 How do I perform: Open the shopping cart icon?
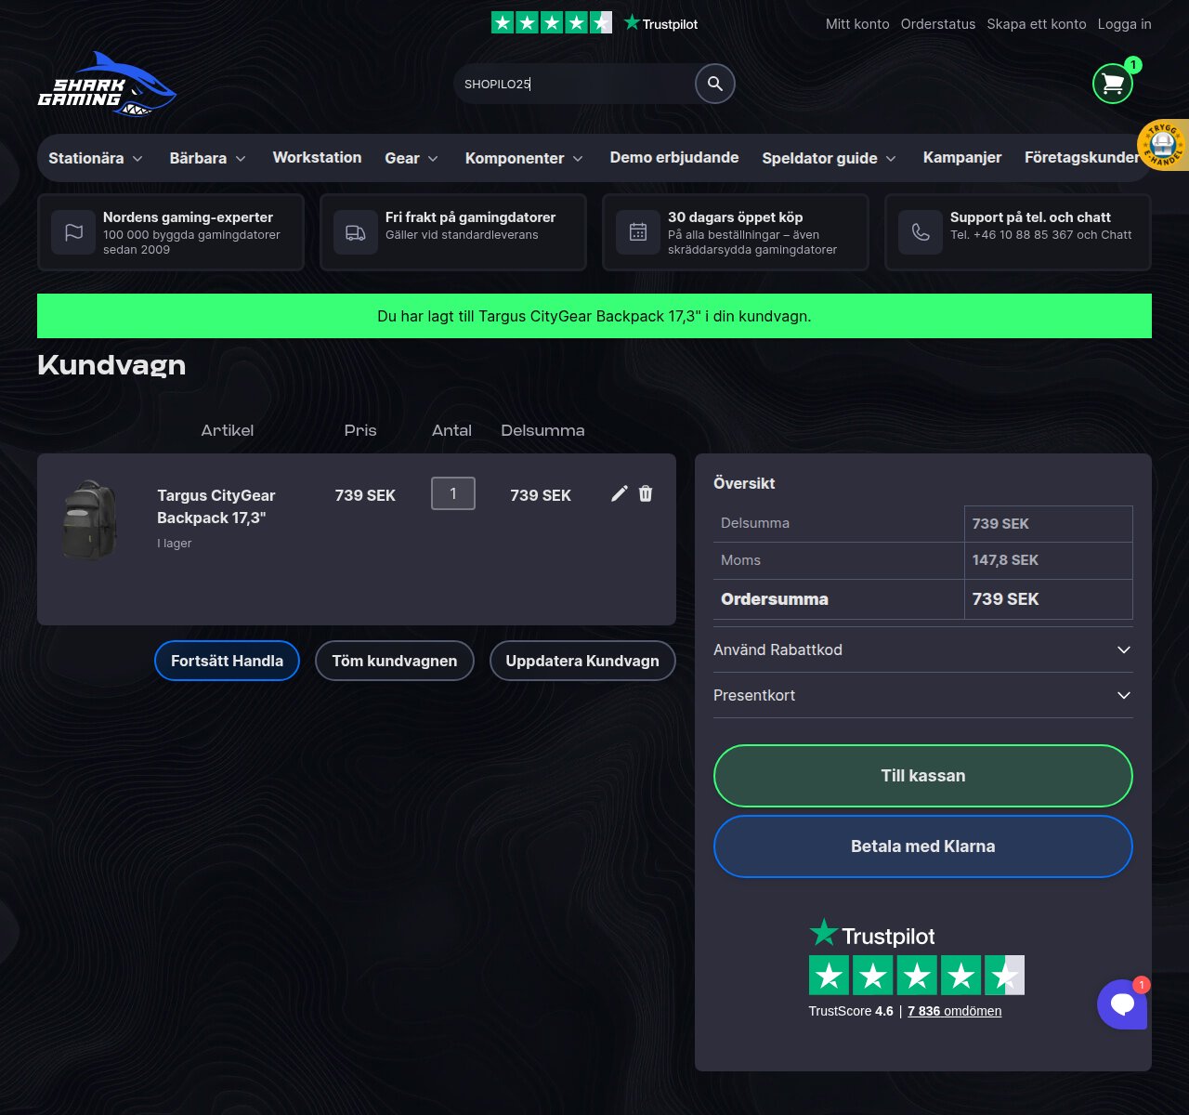click(x=1113, y=84)
